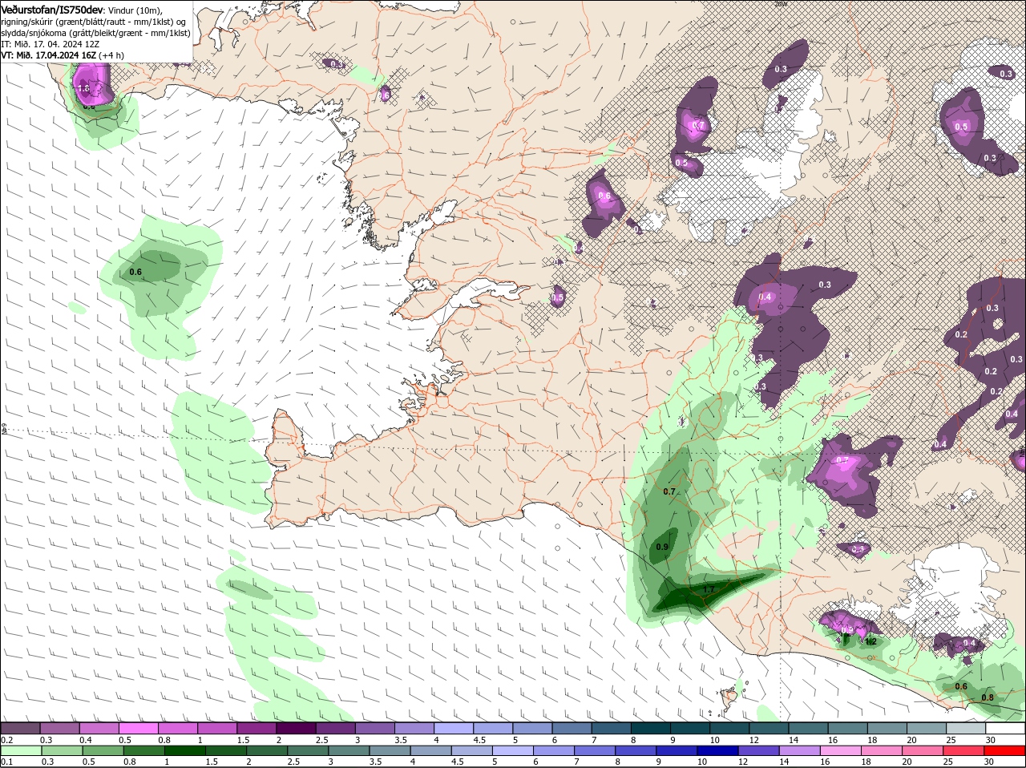Click the Veðurstofan/IS750dev title text
This screenshot has width=1026, height=768.
(x=52, y=9)
